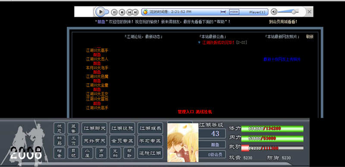Click the 离线挂机 link
The height and width of the screenshot is (167, 345).
[204, 112]
